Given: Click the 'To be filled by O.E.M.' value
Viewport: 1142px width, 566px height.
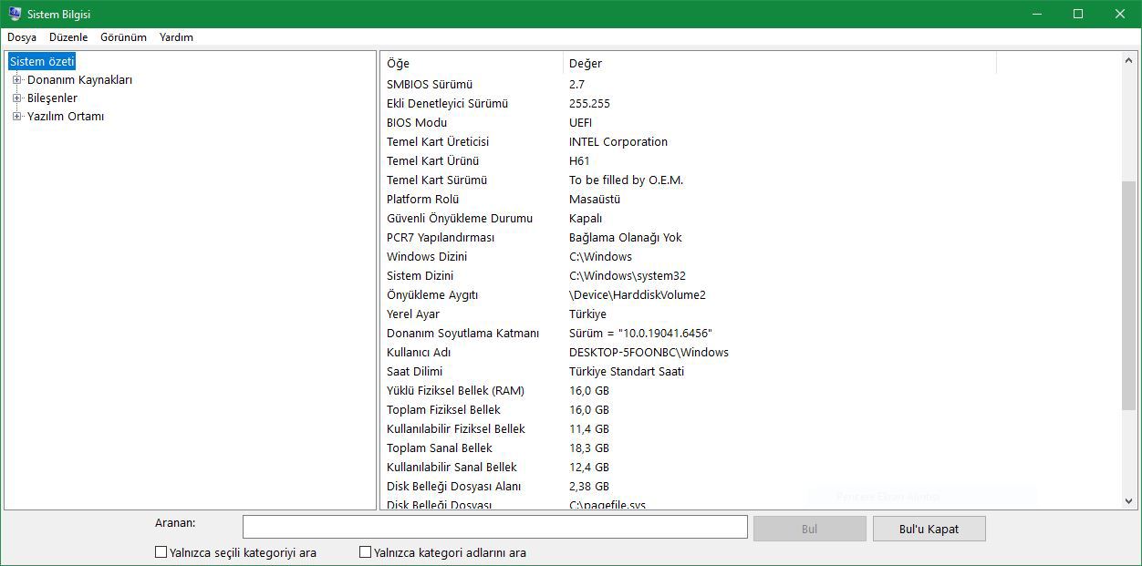Looking at the screenshot, I should tap(627, 180).
